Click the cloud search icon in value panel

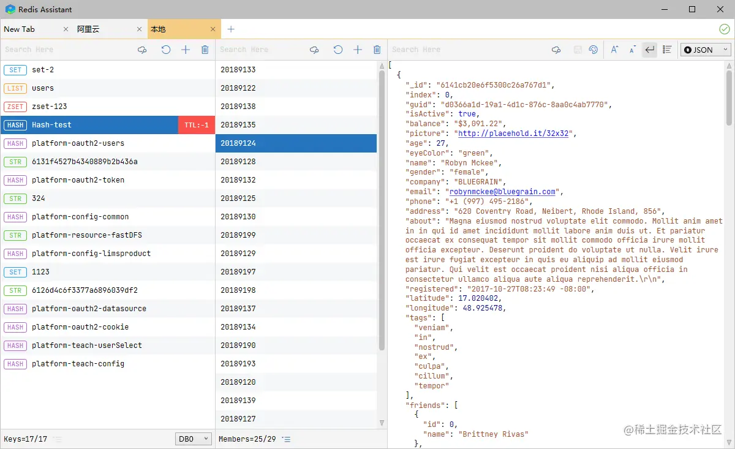point(556,50)
